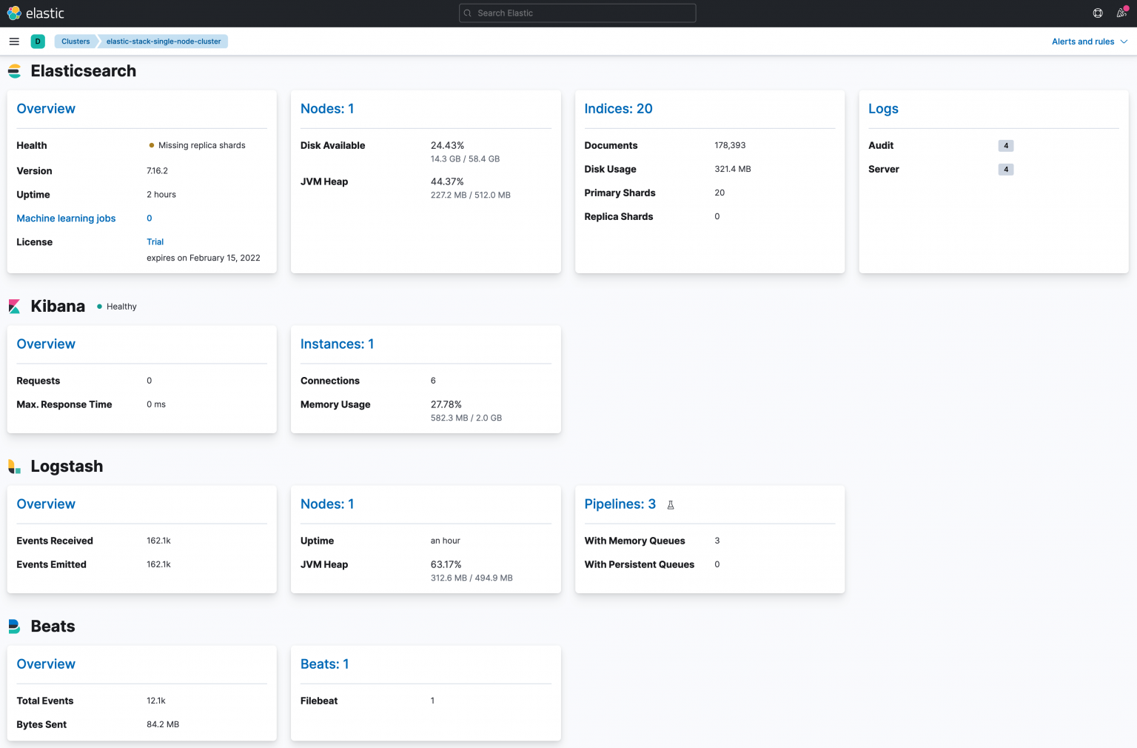Open Beats: 1 link

coord(324,664)
